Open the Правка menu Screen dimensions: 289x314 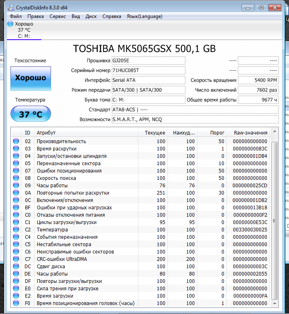point(36,16)
